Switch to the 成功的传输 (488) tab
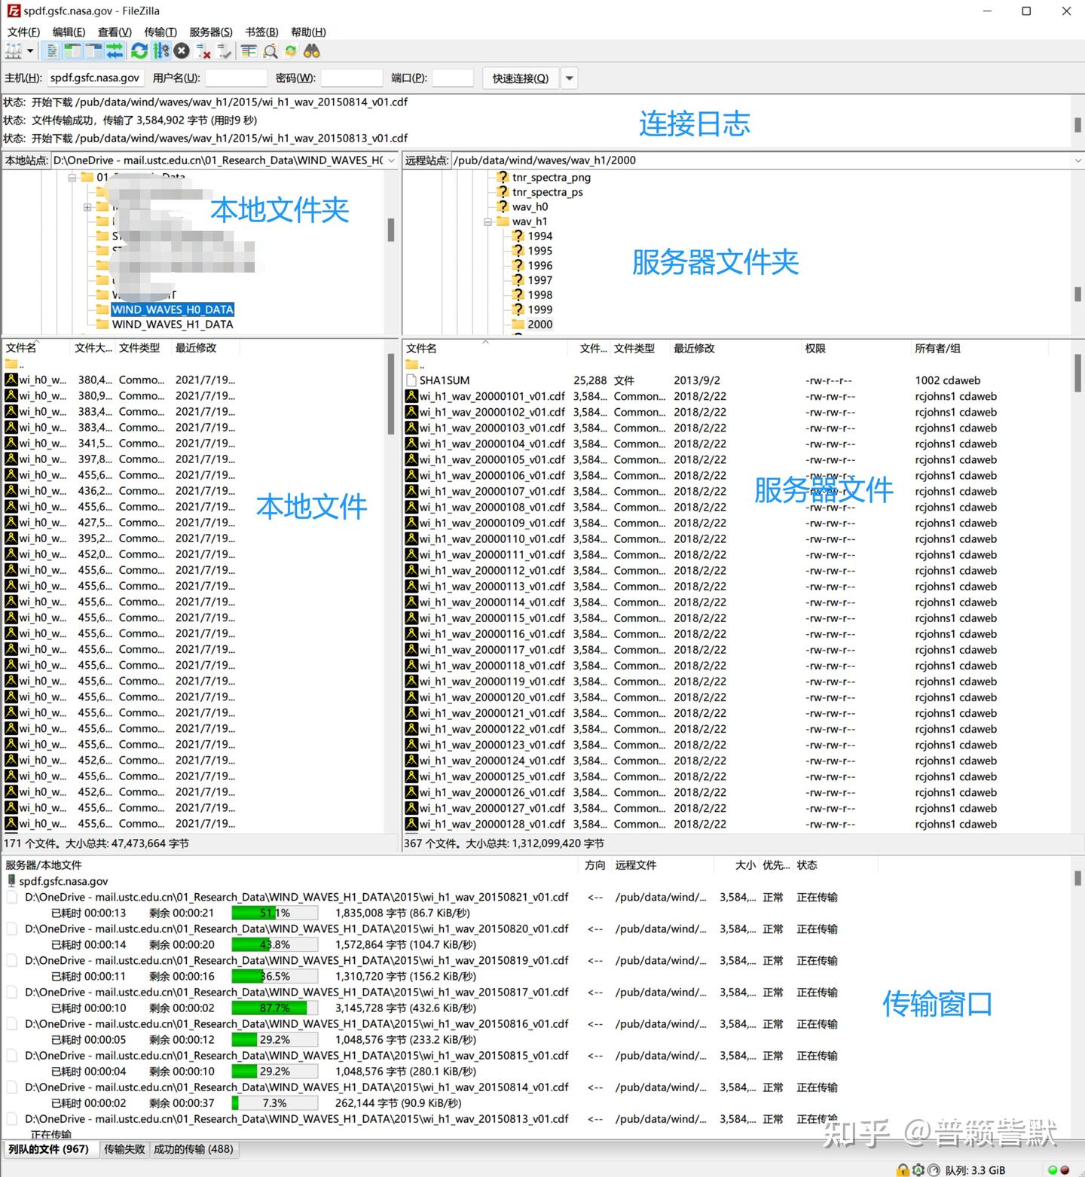Image resolution: width=1085 pixels, height=1177 pixels. point(194,1149)
